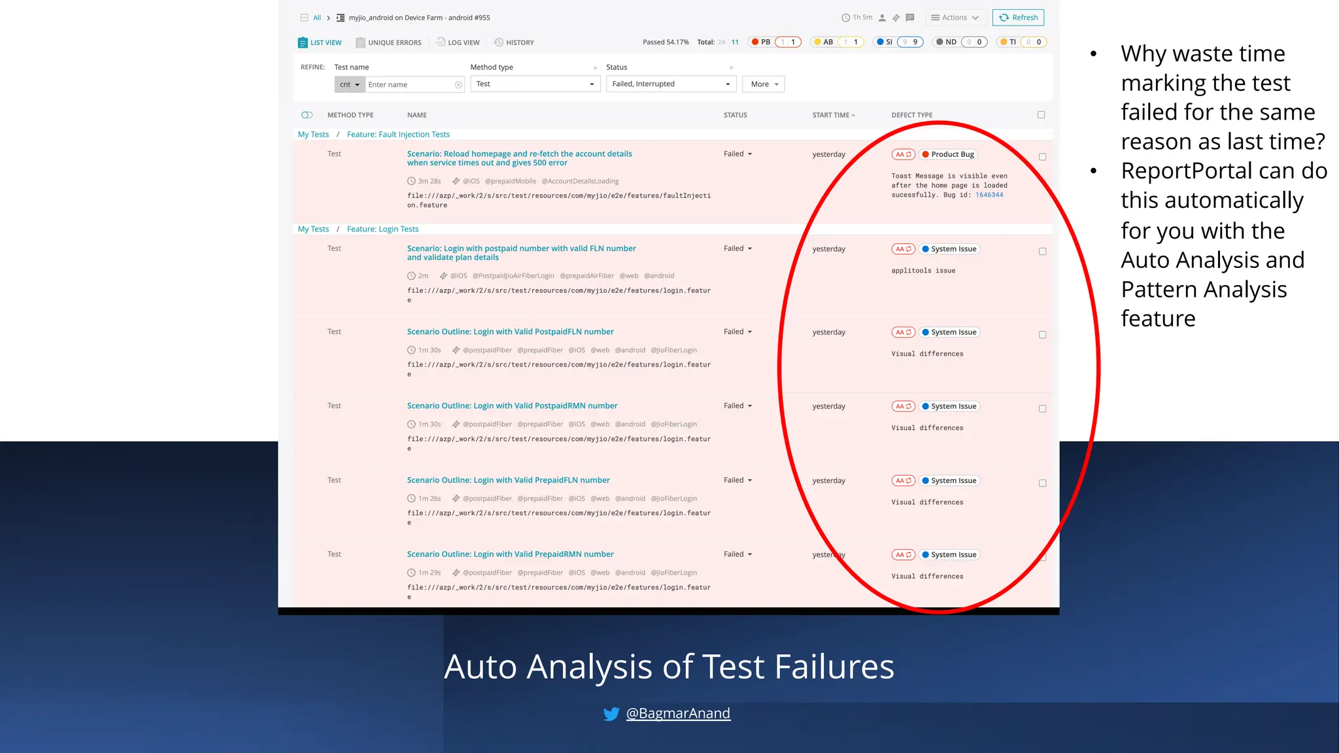The image size is (1339, 753).
Task: Clear the test name filter field
Action: [x=458, y=85]
